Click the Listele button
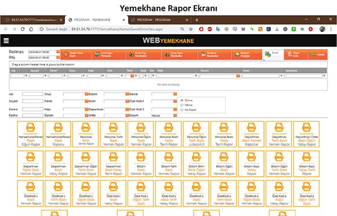 pyautogui.click(x=318, y=54)
